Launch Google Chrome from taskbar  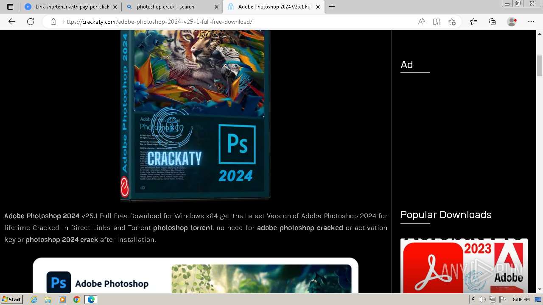76,299
